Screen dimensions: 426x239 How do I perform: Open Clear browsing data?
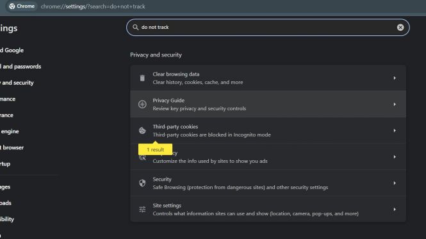[268, 78]
